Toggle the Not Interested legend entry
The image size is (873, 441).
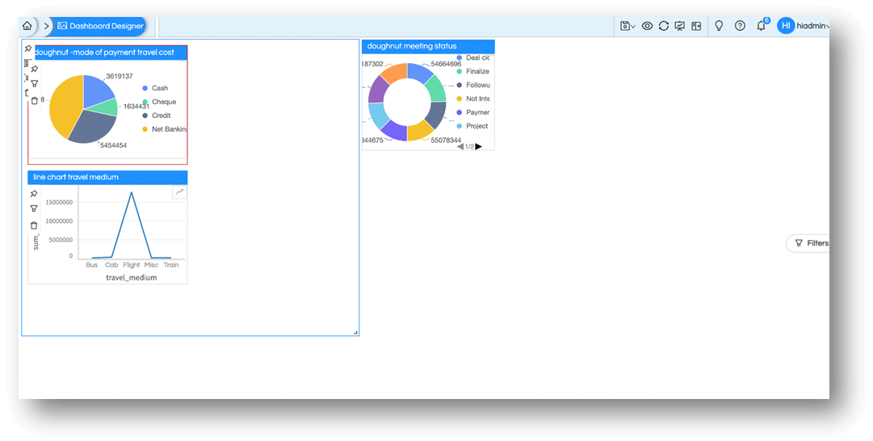pyautogui.click(x=472, y=99)
